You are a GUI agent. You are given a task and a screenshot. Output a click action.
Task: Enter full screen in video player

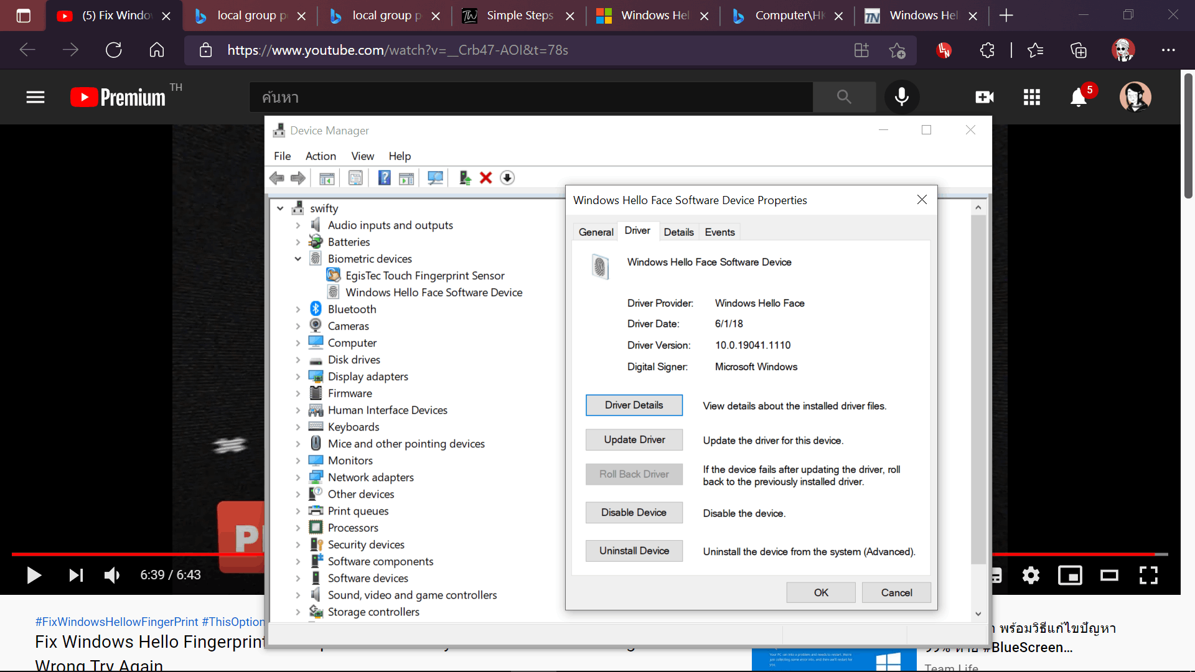coord(1148,575)
